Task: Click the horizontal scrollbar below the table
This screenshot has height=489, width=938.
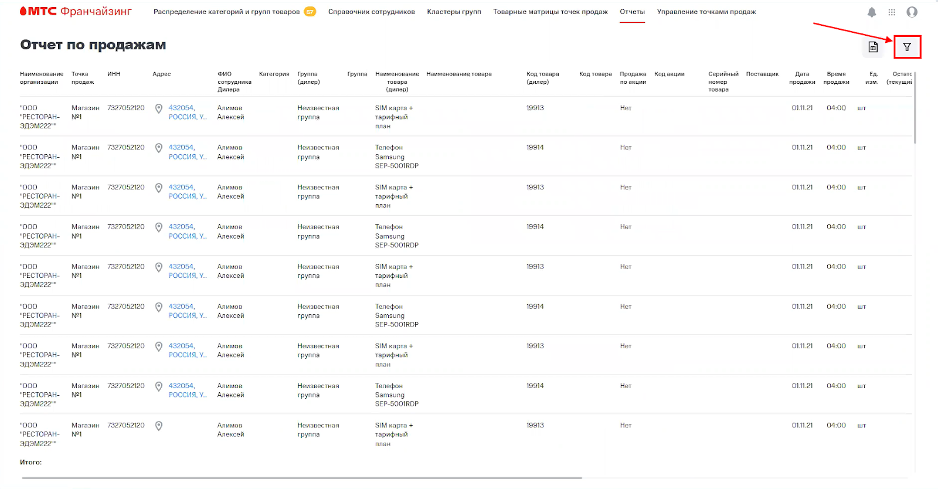Action: coord(302,478)
